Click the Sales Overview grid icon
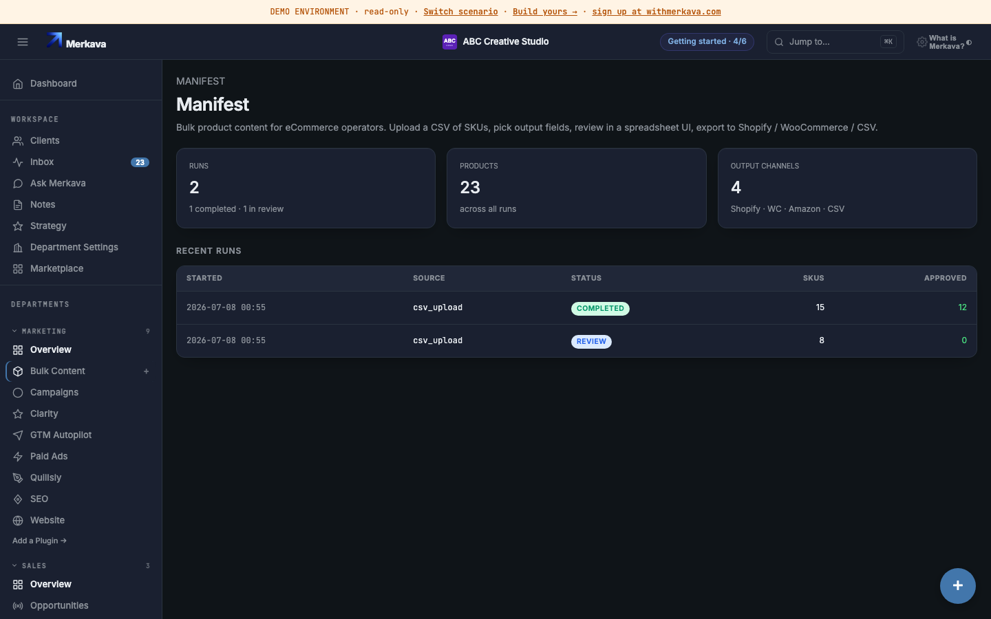The image size is (991, 619). click(x=18, y=585)
